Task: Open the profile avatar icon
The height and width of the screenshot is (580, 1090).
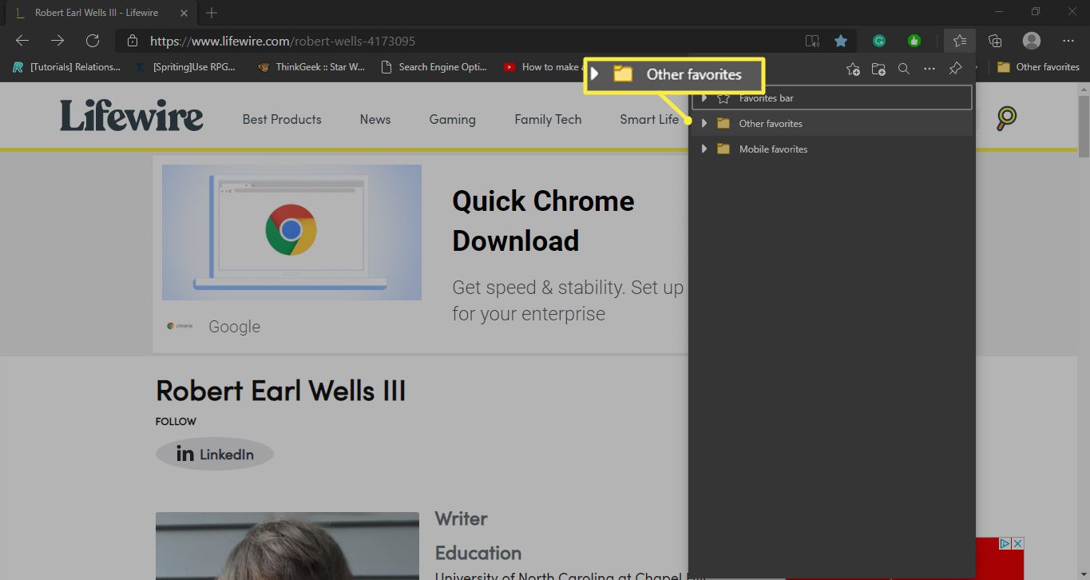Action: tap(1032, 41)
